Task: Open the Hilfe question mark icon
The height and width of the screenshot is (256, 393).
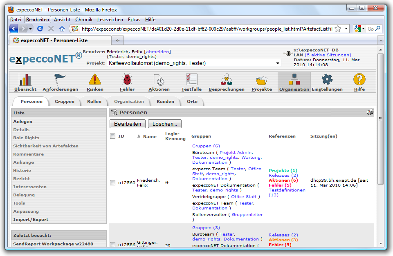Action: click(359, 80)
